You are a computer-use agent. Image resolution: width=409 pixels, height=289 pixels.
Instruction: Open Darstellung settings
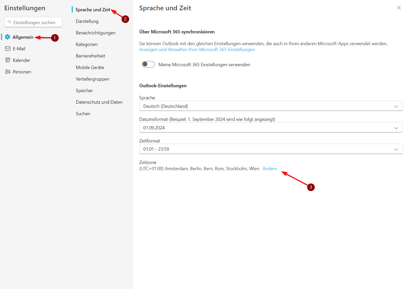coord(87,21)
